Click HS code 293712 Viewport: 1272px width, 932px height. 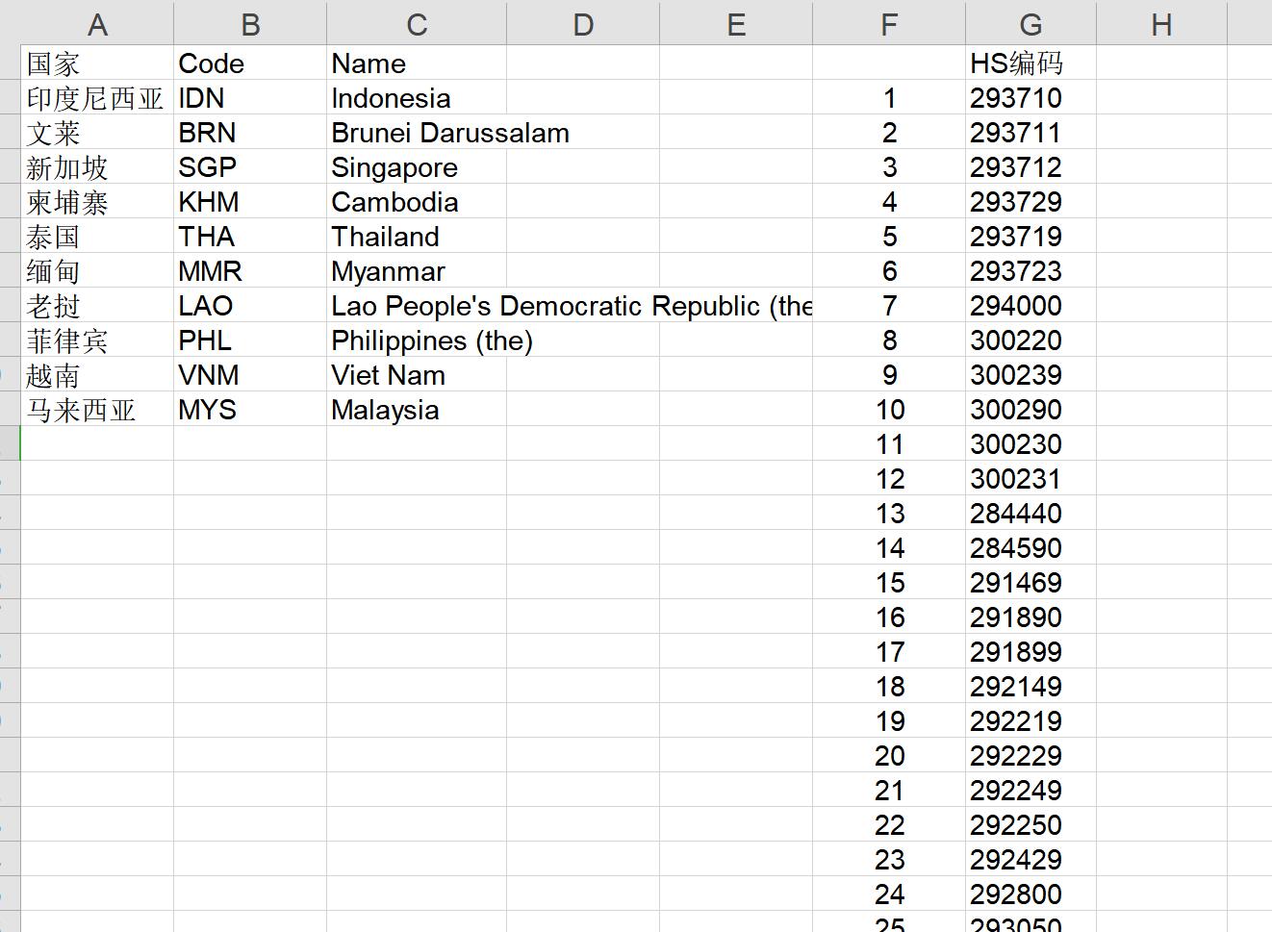(1030, 166)
